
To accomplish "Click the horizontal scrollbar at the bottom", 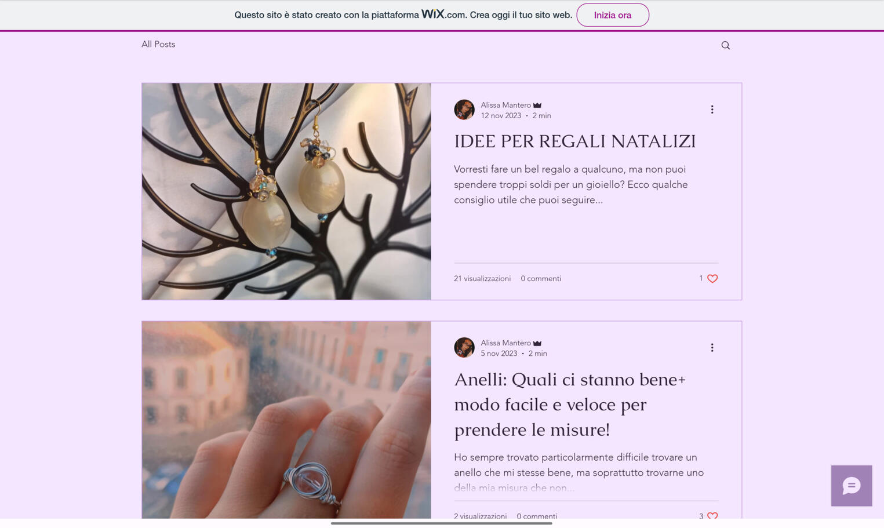I will tap(441, 523).
